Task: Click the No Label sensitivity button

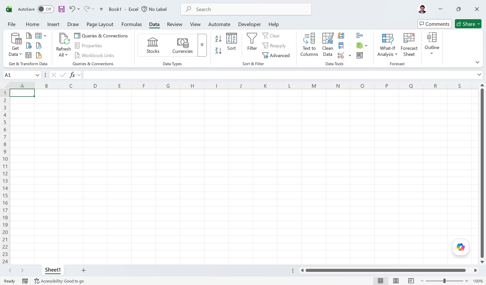Action: (154, 9)
